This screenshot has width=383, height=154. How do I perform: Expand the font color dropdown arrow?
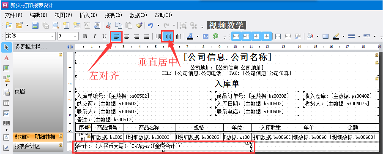[x=197, y=37]
